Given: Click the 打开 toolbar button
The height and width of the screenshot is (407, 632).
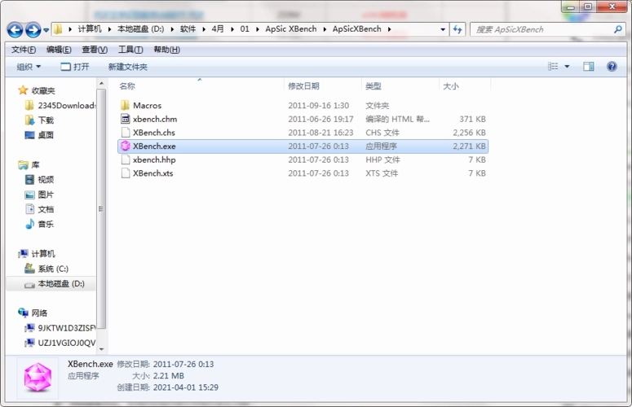Looking at the screenshot, I should [x=75, y=67].
